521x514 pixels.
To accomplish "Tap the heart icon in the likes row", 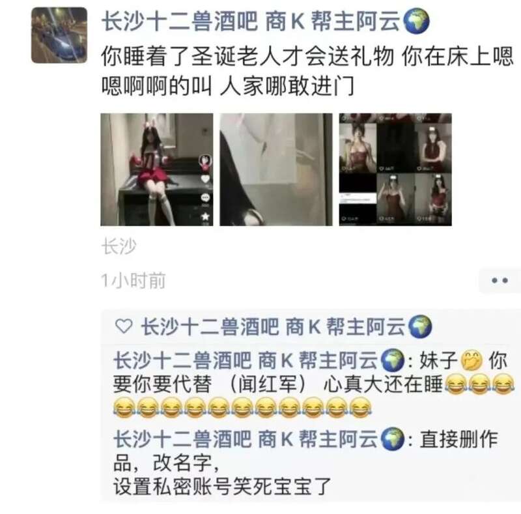I will (x=124, y=326).
